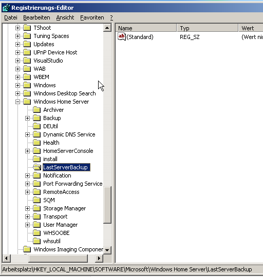The width and height of the screenshot is (263, 277).
Task: Select the (Standard) value name
Action: point(140,37)
